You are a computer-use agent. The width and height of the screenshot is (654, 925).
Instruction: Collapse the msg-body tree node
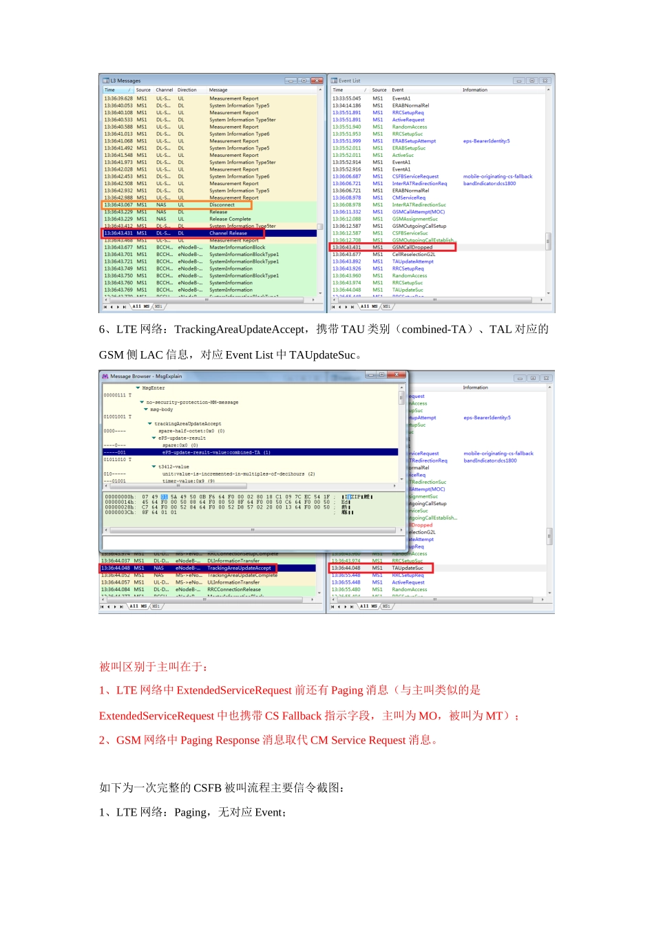[x=146, y=410]
